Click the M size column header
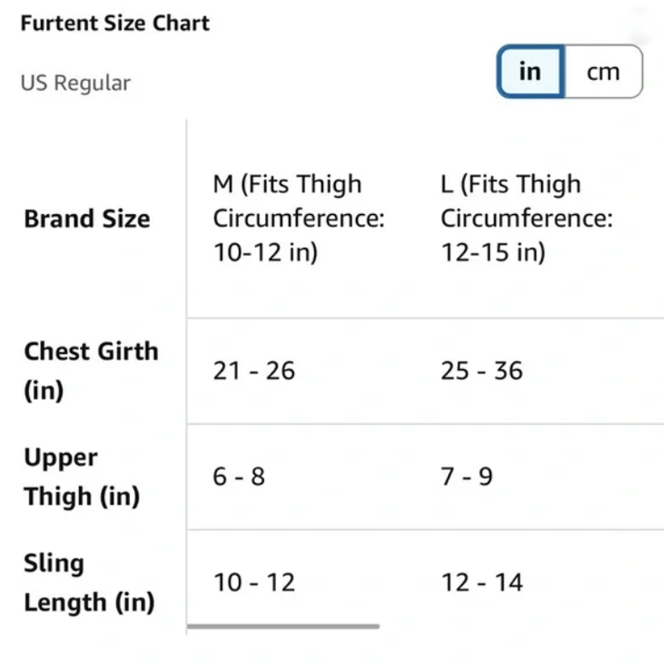The image size is (664, 664). 299,218
